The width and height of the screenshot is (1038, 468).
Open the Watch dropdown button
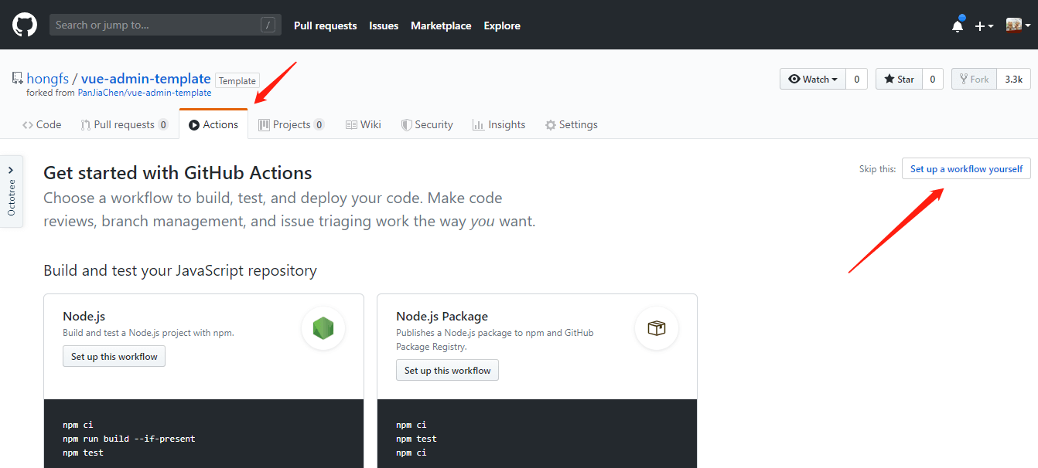pyautogui.click(x=813, y=79)
